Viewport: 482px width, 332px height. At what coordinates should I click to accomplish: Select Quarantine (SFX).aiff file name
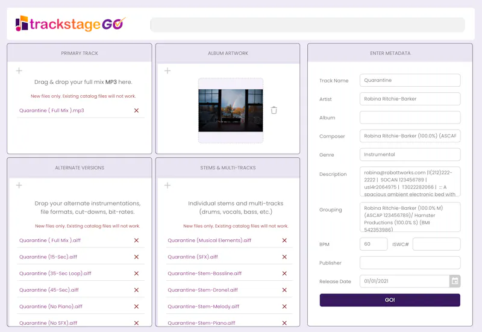(193, 257)
